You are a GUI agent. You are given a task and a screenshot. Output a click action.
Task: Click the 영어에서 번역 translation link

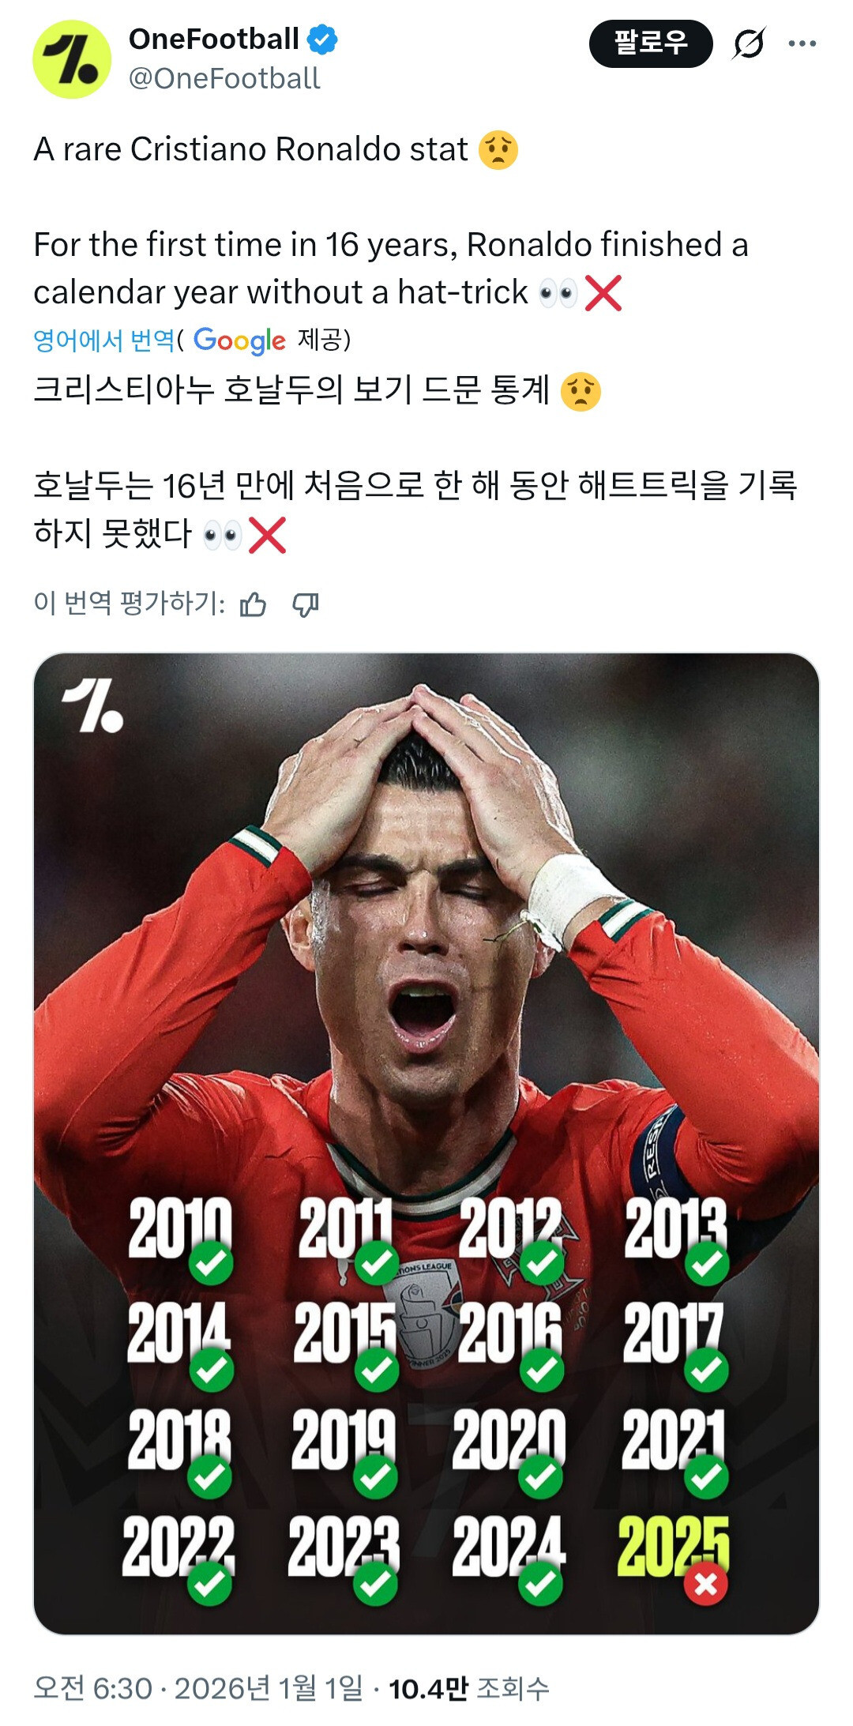[x=103, y=340]
